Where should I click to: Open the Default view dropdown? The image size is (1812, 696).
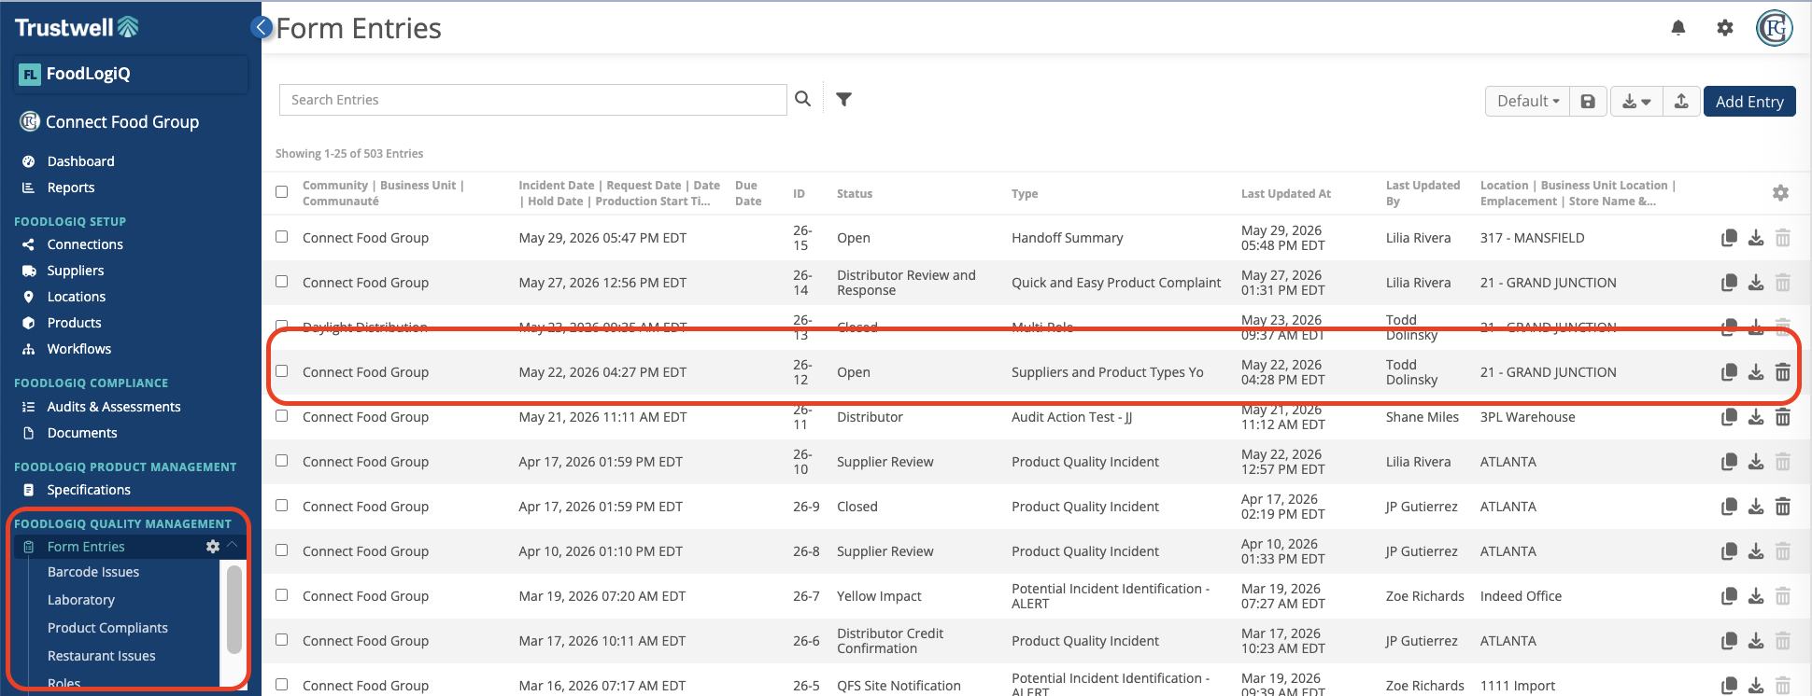[x=1527, y=101]
